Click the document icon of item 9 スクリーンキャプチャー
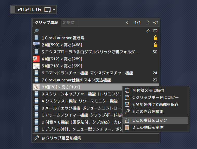The width and height of the screenshot is (197, 149). 36,94
